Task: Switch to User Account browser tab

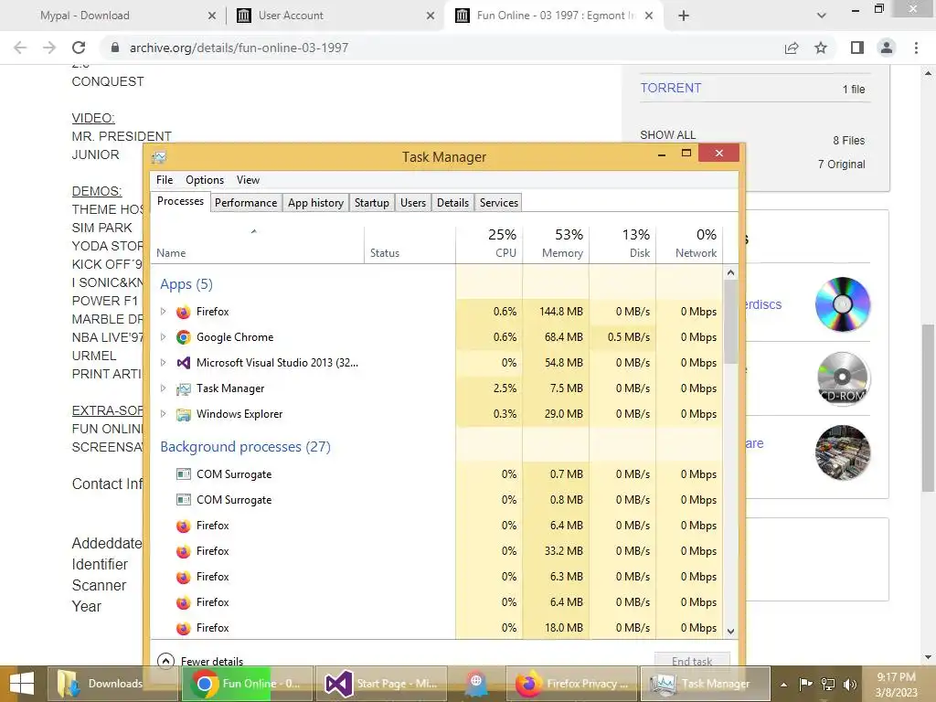Action: [335, 16]
